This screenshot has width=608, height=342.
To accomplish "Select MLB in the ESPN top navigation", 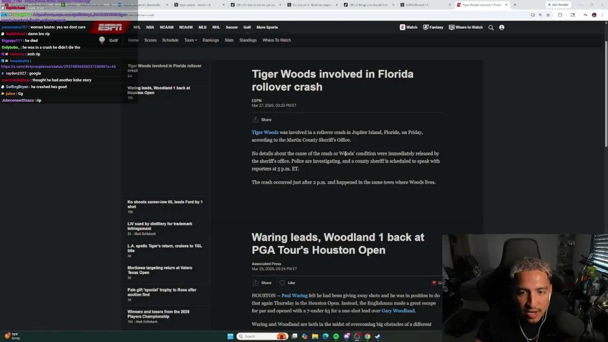I will point(202,27).
